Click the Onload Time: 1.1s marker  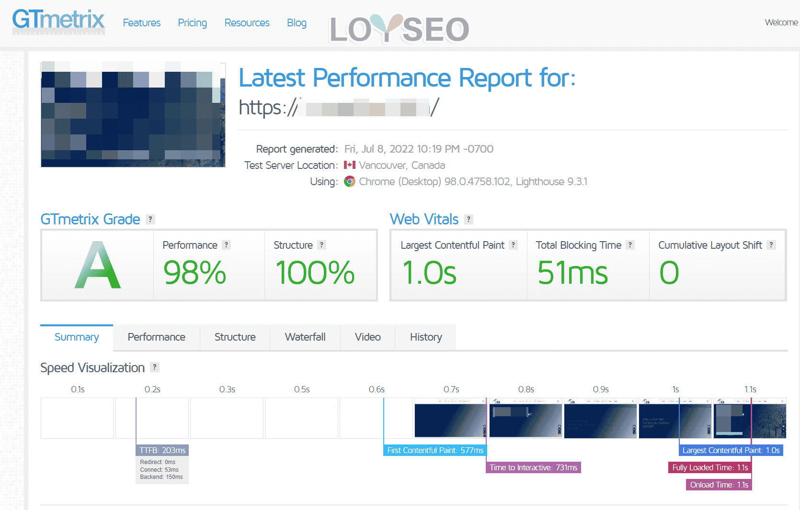click(x=719, y=485)
